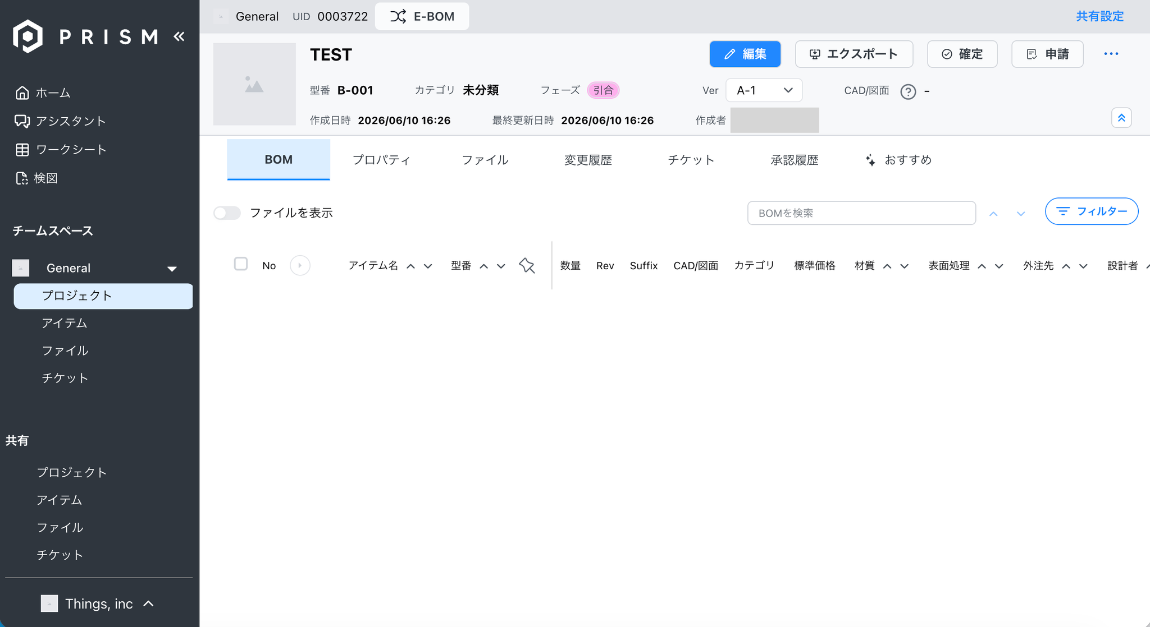Image resolution: width=1150 pixels, height=627 pixels.
Task: Sort アイテム名 column ascending
Action: tap(411, 266)
